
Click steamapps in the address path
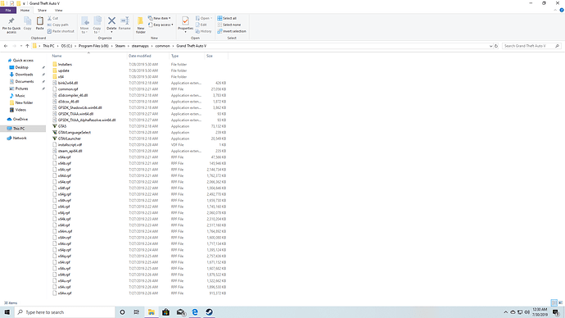click(x=140, y=46)
